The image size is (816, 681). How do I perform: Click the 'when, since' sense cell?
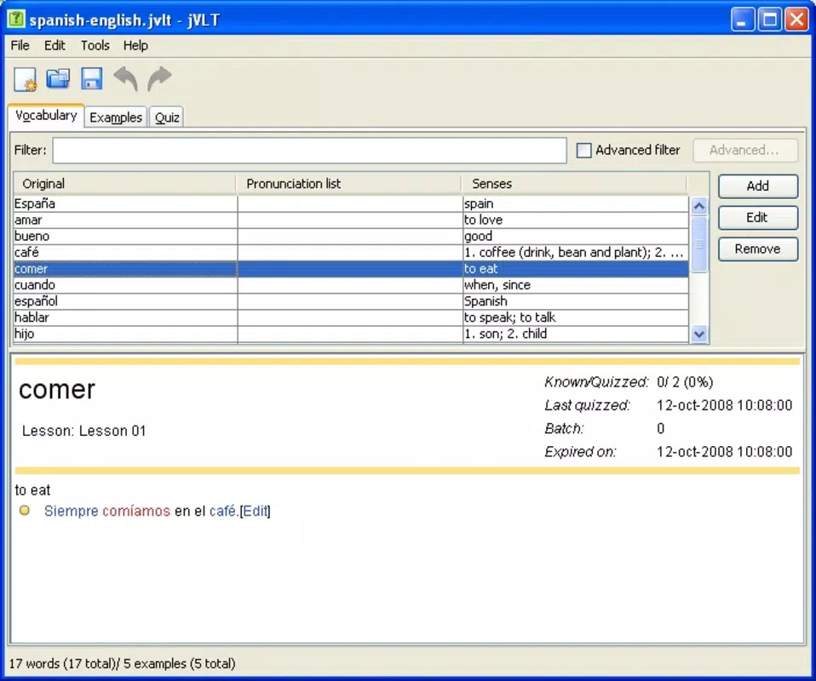(576, 285)
